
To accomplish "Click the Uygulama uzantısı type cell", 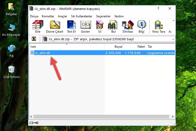I will tap(161, 53).
